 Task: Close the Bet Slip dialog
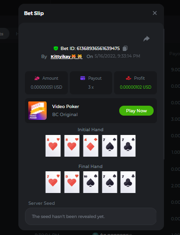[x=155, y=13]
